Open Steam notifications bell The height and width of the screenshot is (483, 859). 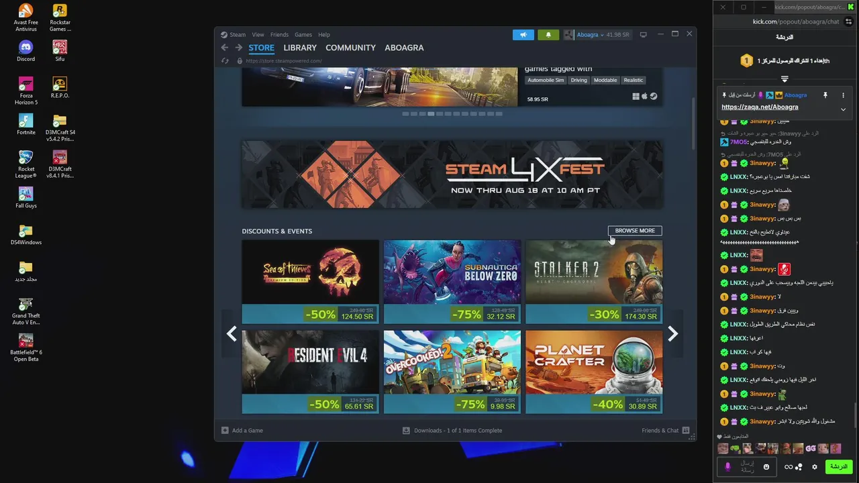(x=548, y=35)
